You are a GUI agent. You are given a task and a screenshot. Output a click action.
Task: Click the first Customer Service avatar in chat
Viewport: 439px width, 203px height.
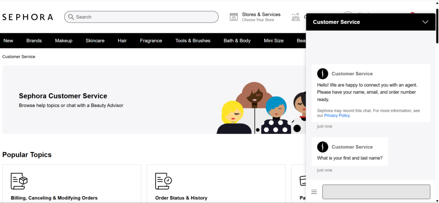[322, 74]
